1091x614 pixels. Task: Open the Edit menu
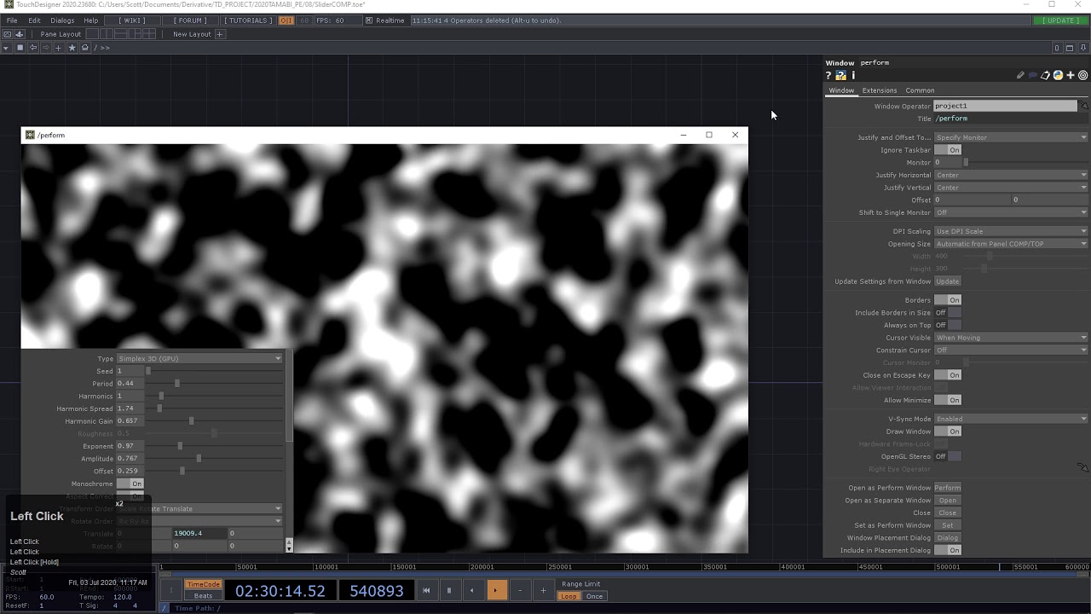(34, 20)
